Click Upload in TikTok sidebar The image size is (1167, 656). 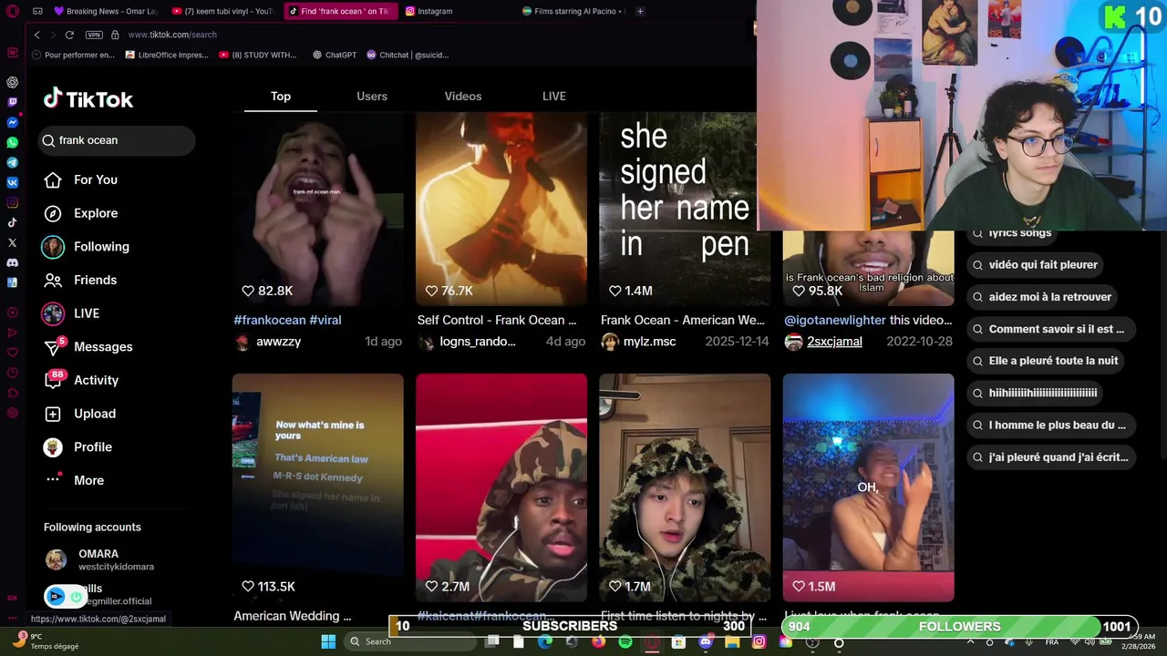tap(80, 414)
